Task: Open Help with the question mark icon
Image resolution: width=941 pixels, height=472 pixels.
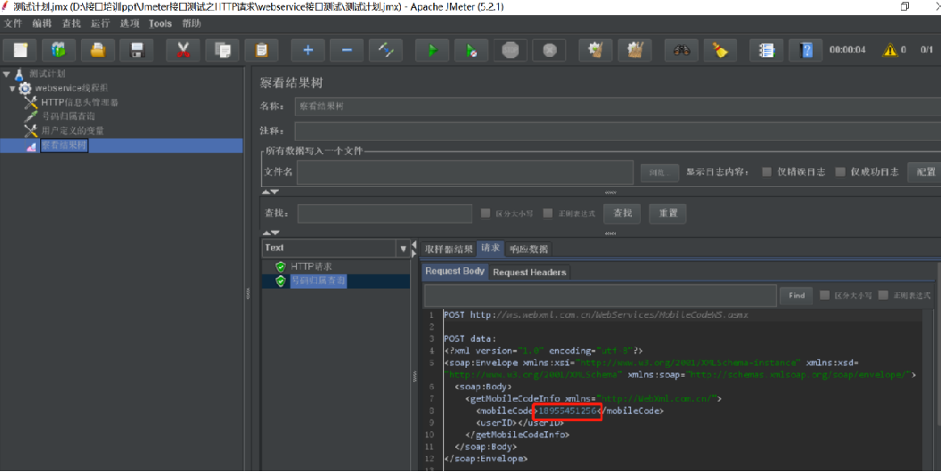Action: coord(806,50)
